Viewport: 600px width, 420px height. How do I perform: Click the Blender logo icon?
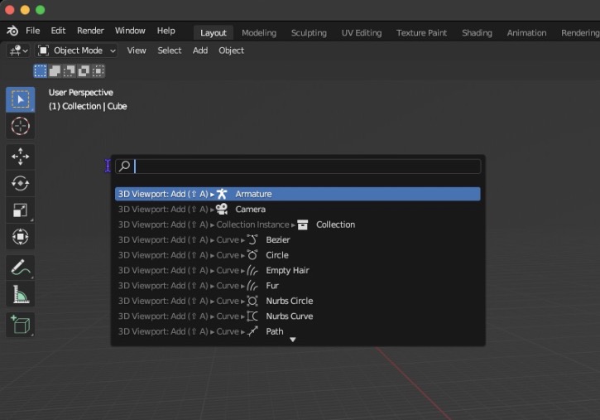pyautogui.click(x=12, y=31)
